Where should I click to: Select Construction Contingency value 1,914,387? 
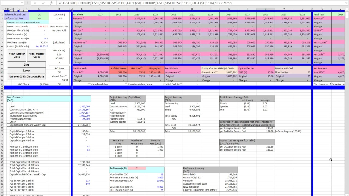[82, 113]
